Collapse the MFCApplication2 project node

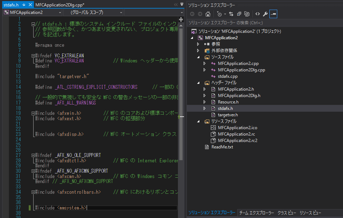click(192, 38)
